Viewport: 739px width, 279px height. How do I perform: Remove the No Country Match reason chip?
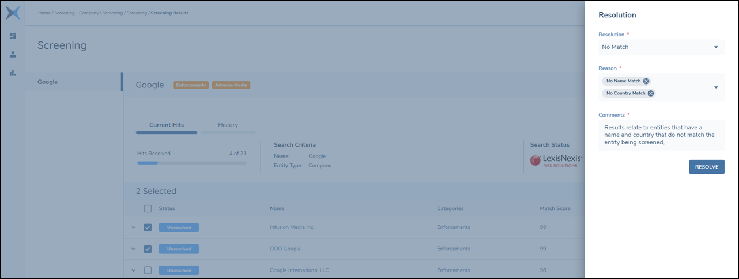651,93
